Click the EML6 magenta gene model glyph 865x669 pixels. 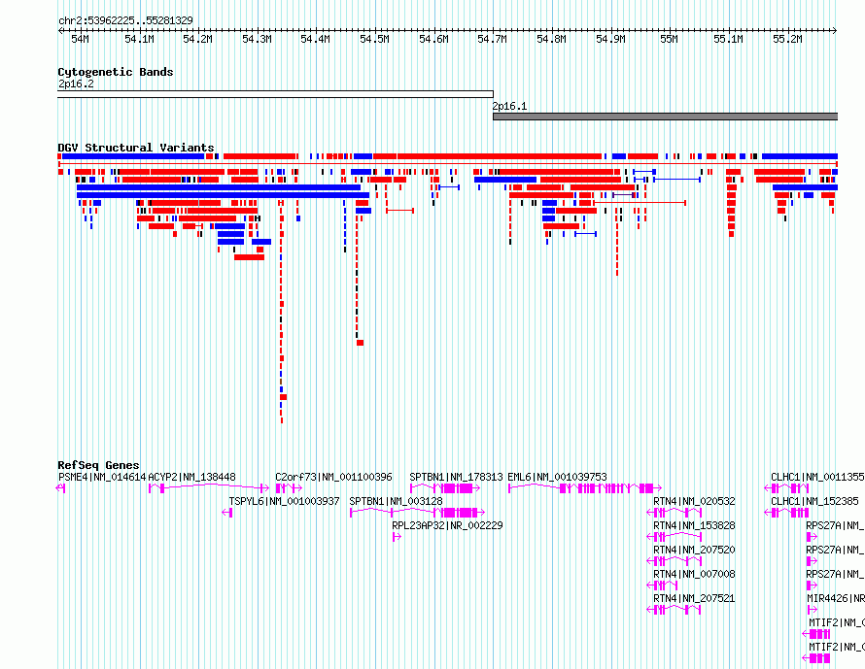click(x=585, y=488)
